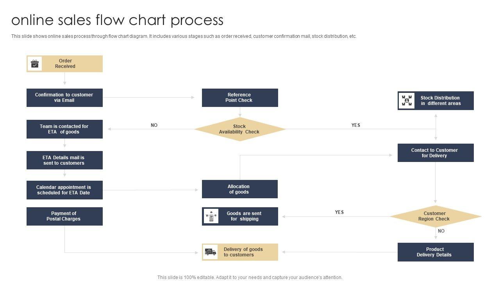The image size is (500, 281).
Task: Click the gift box icon in Order Received
Action: coord(35,64)
